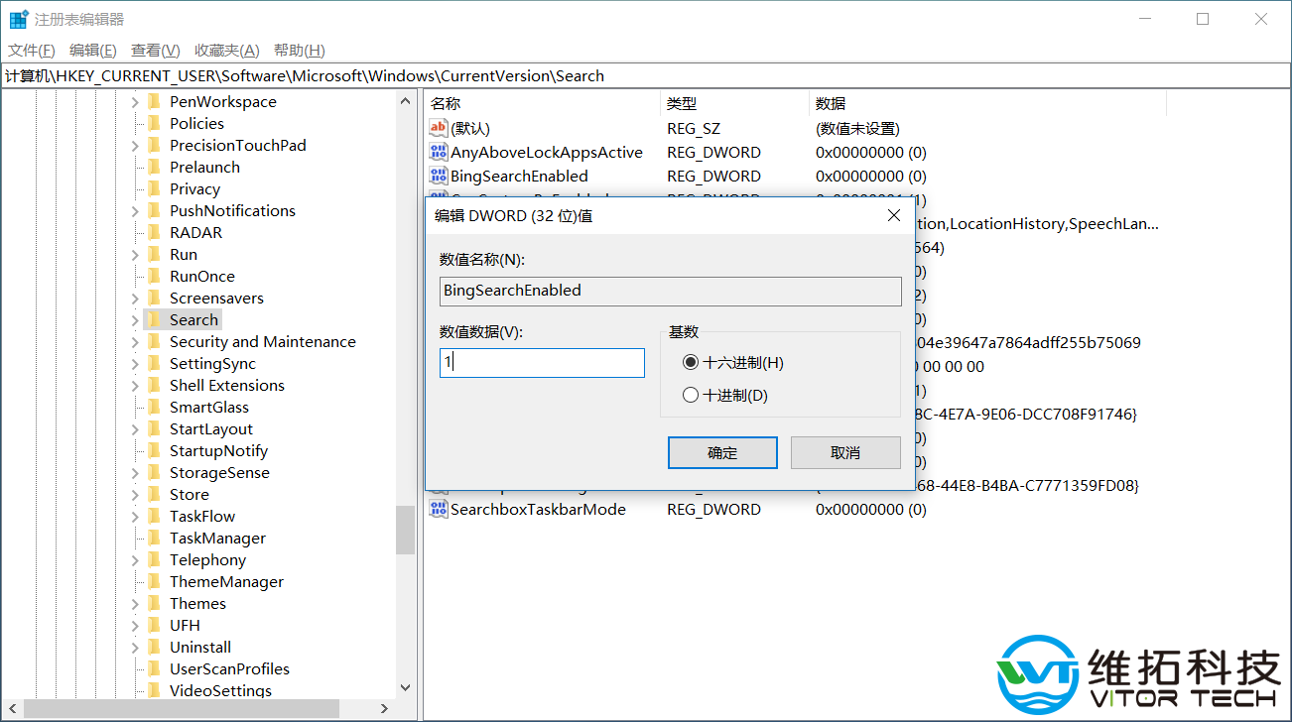This screenshot has height=722, width=1292.
Task: Click the string value icon of (默认)
Action: click(439, 128)
